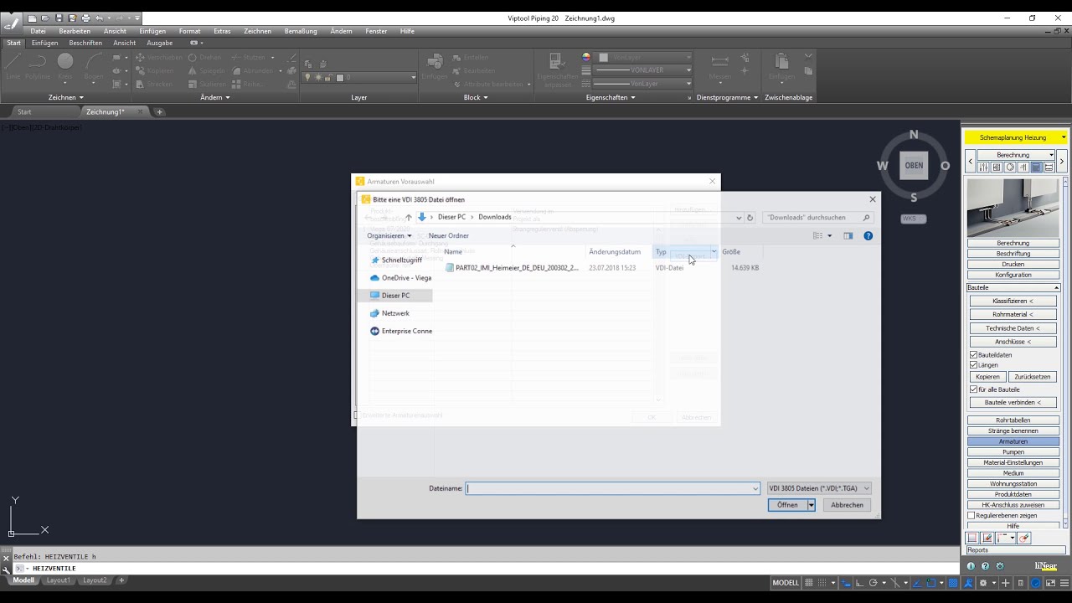The height and width of the screenshot is (603, 1072).
Task: Toggle preview pane in file dialog
Action: pos(848,236)
